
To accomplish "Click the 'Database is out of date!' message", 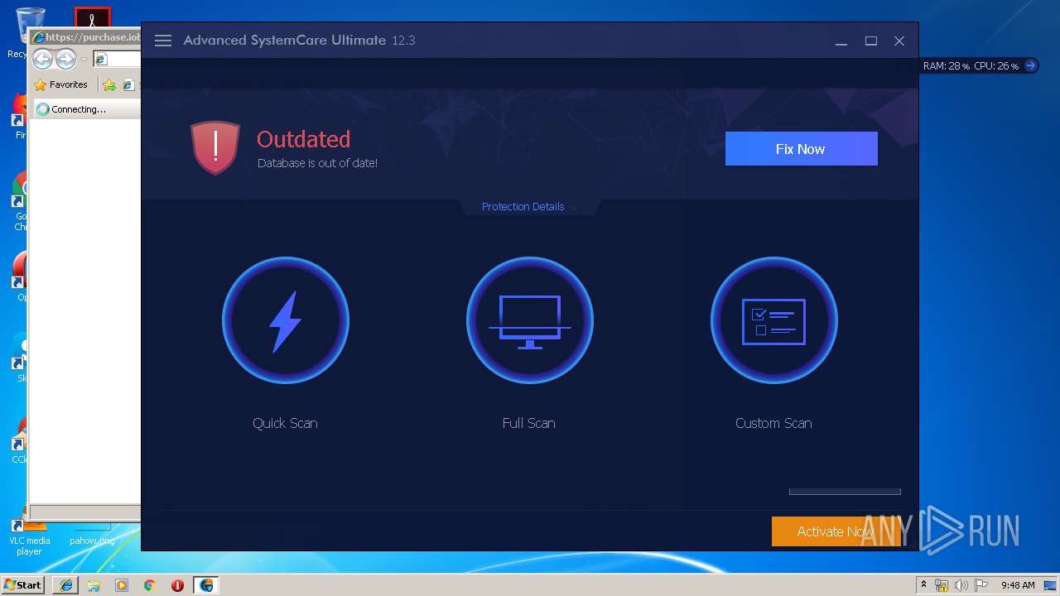I will click(x=317, y=163).
